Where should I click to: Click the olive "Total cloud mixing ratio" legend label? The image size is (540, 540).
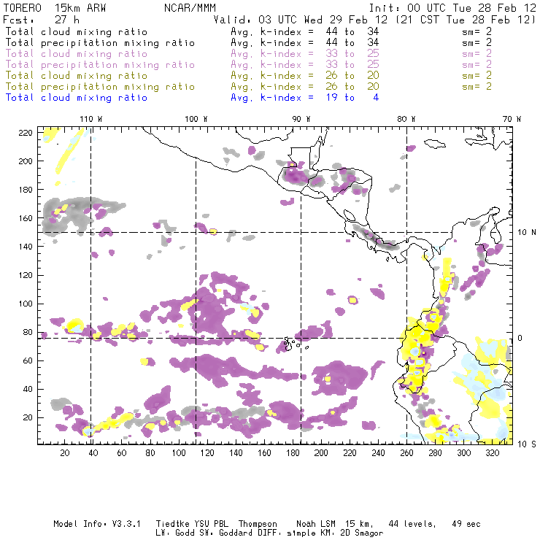[77, 76]
